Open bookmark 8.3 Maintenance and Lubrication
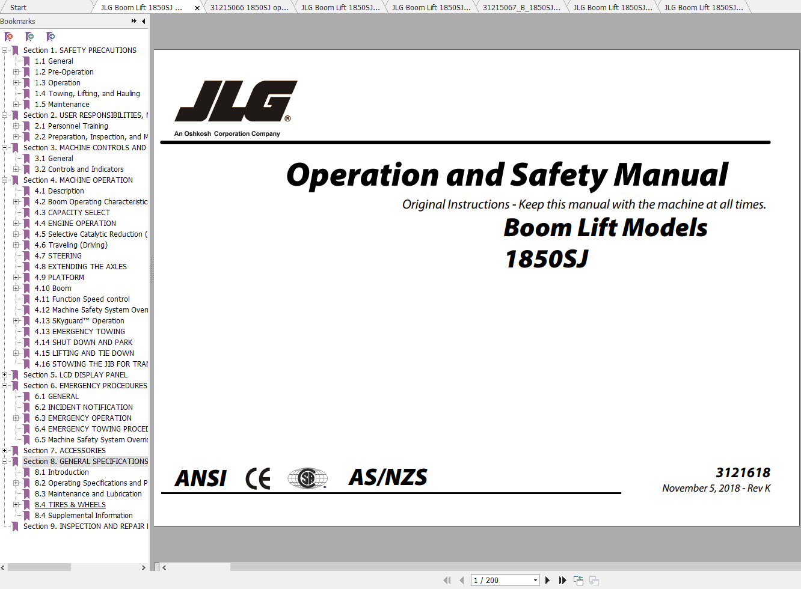Viewport: 801px width, 589px height. click(88, 494)
